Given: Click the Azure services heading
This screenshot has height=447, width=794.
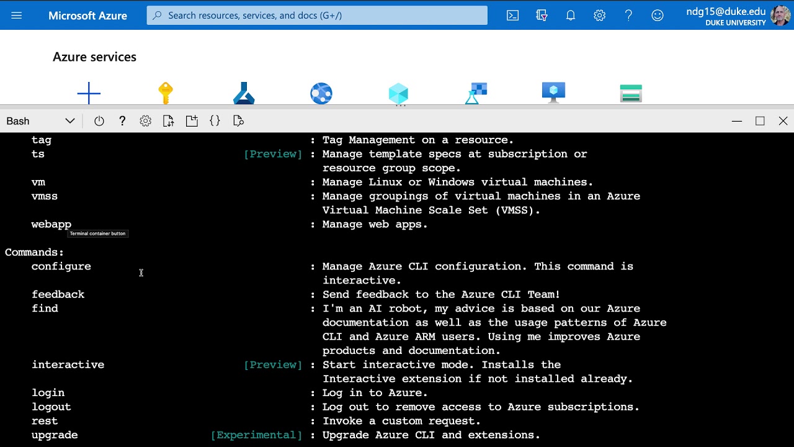Looking at the screenshot, I should pos(94,57).
